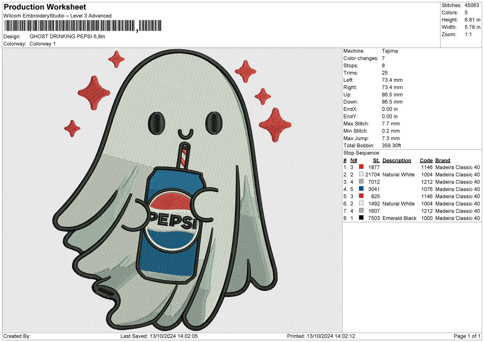Click thread code '1000' in stop row 8
Image resolution: width=484 pixels, height=342 pixels.
pos(427,218)
